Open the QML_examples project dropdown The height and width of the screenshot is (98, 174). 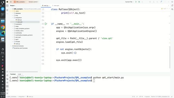coord(20,2)
